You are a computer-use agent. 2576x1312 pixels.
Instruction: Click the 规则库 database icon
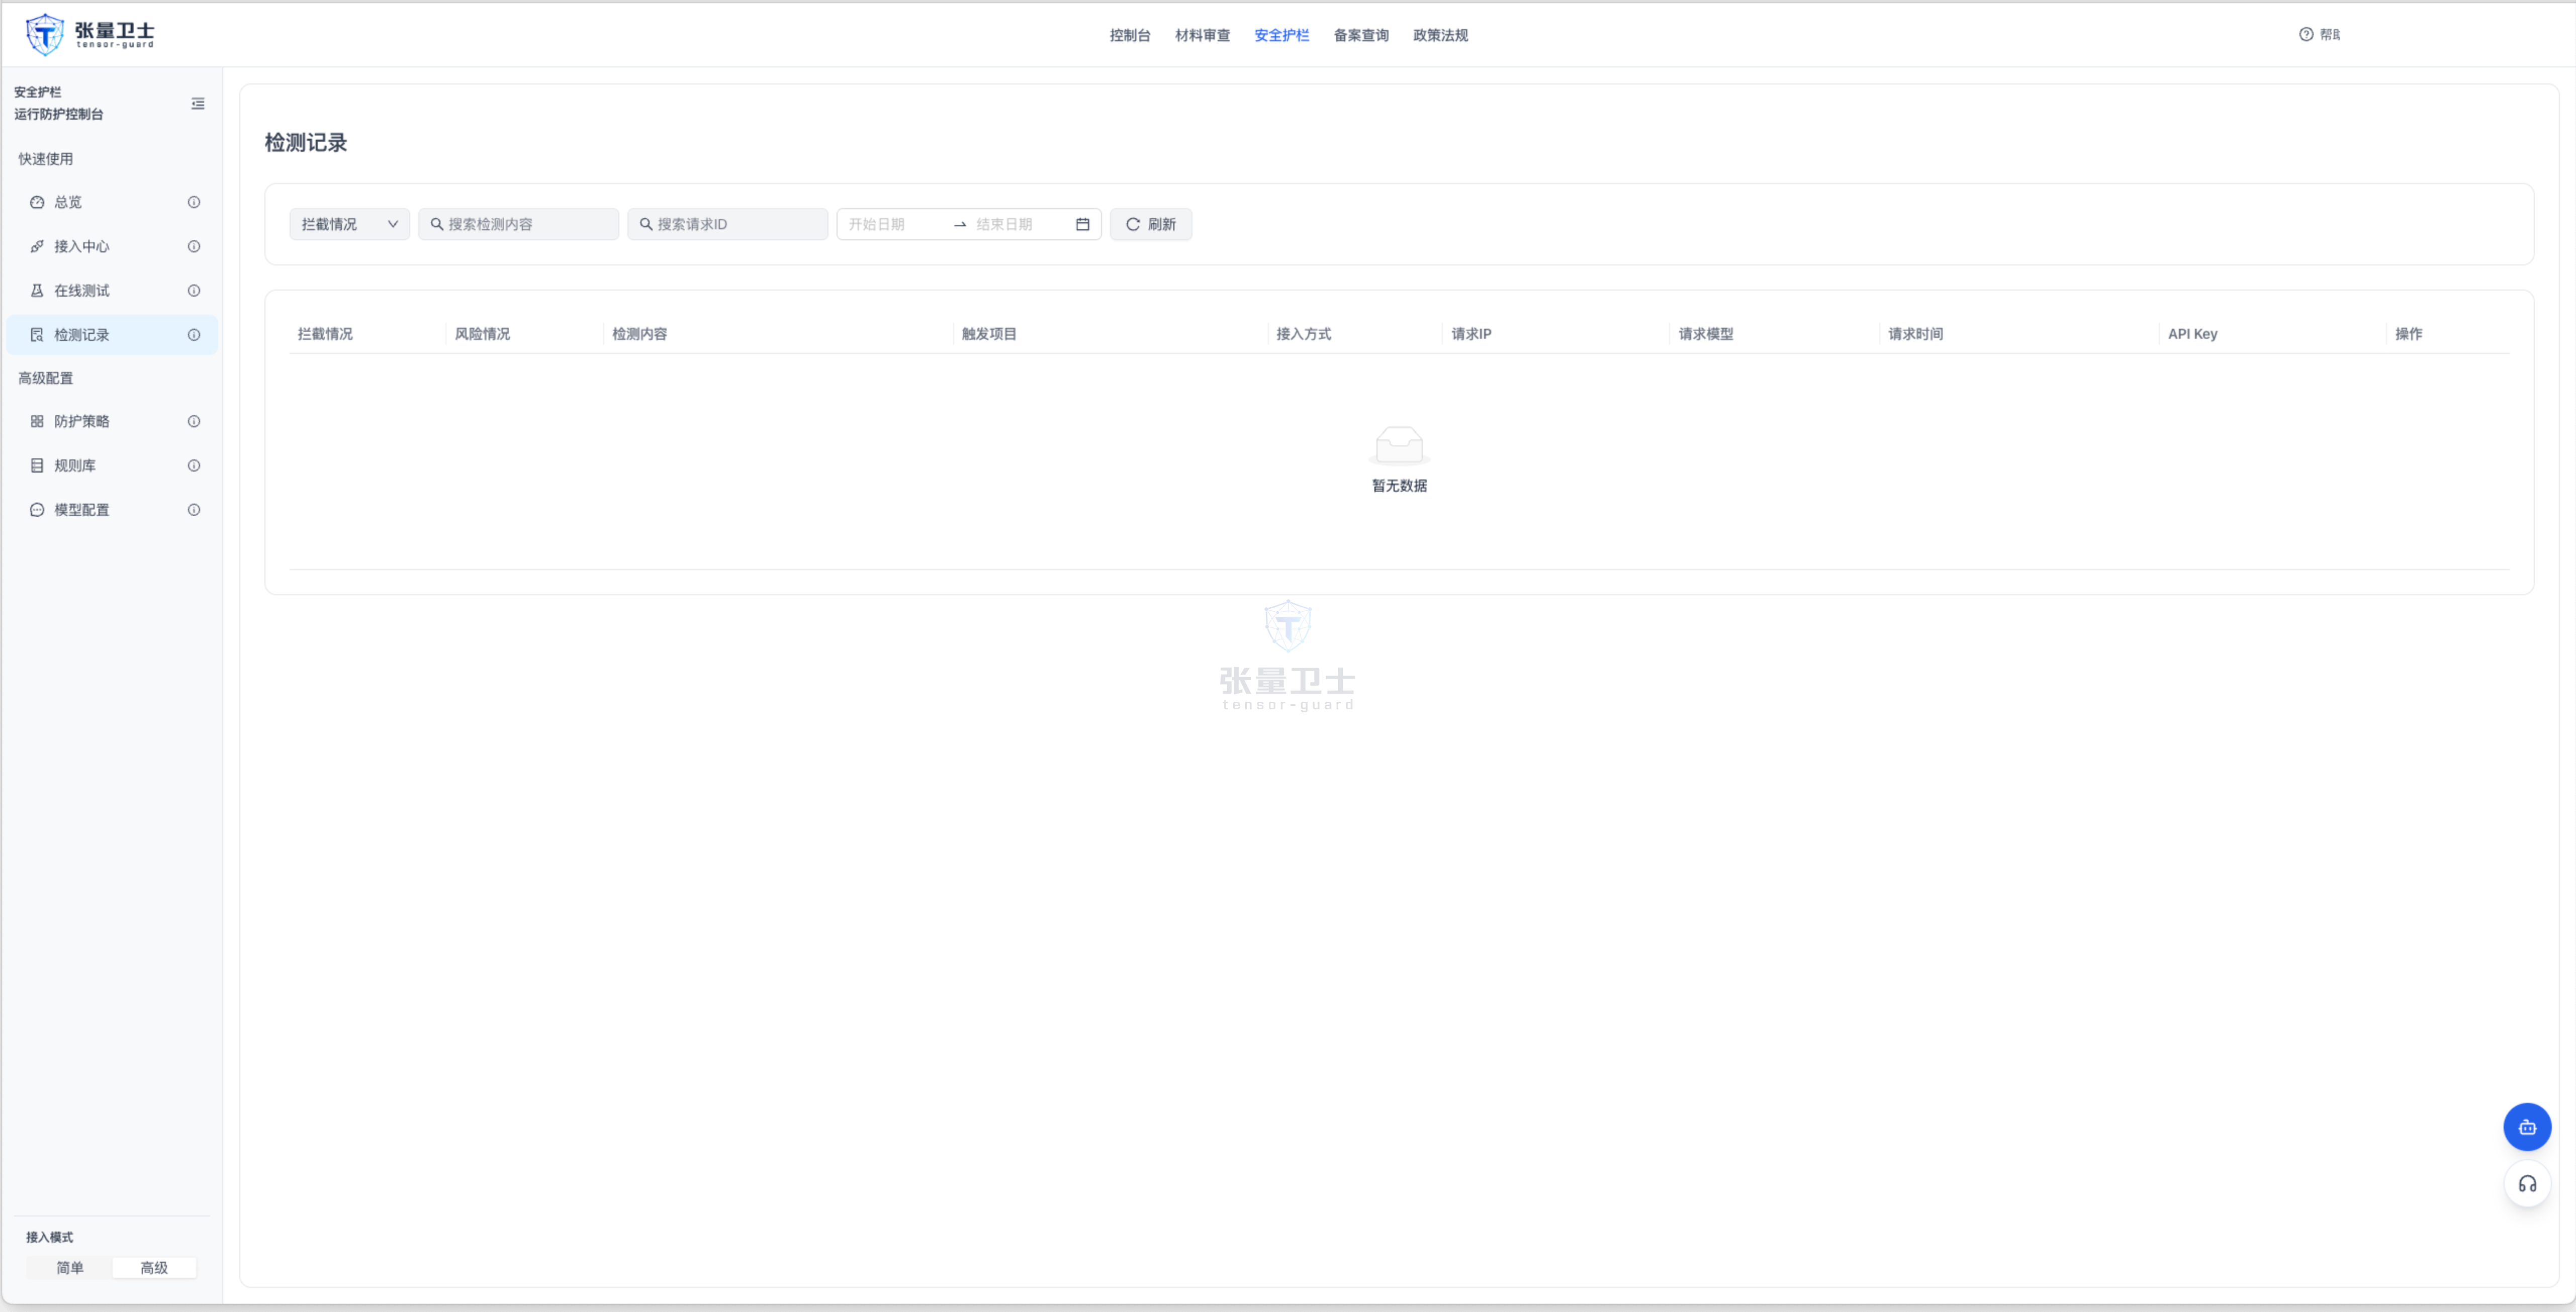[37, 465]
